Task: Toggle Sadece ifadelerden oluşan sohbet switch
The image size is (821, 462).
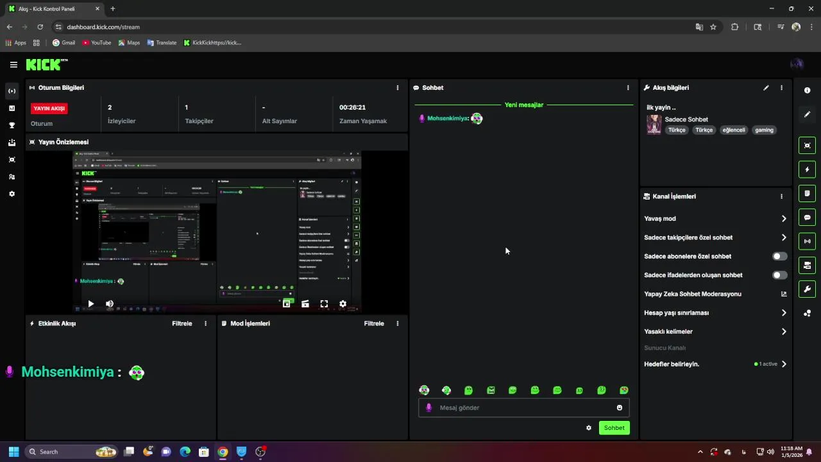Action: pos(779,275)
